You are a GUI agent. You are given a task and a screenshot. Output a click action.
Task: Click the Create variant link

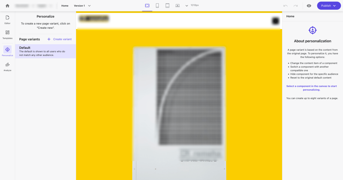pos(62,39)
